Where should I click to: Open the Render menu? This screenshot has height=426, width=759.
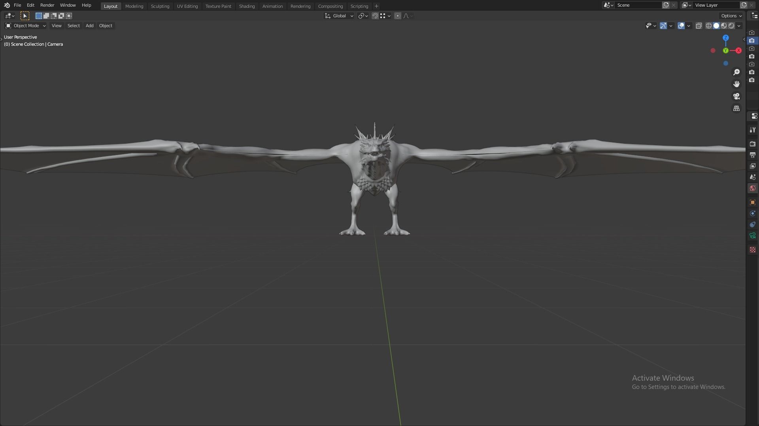coord(47,5)
